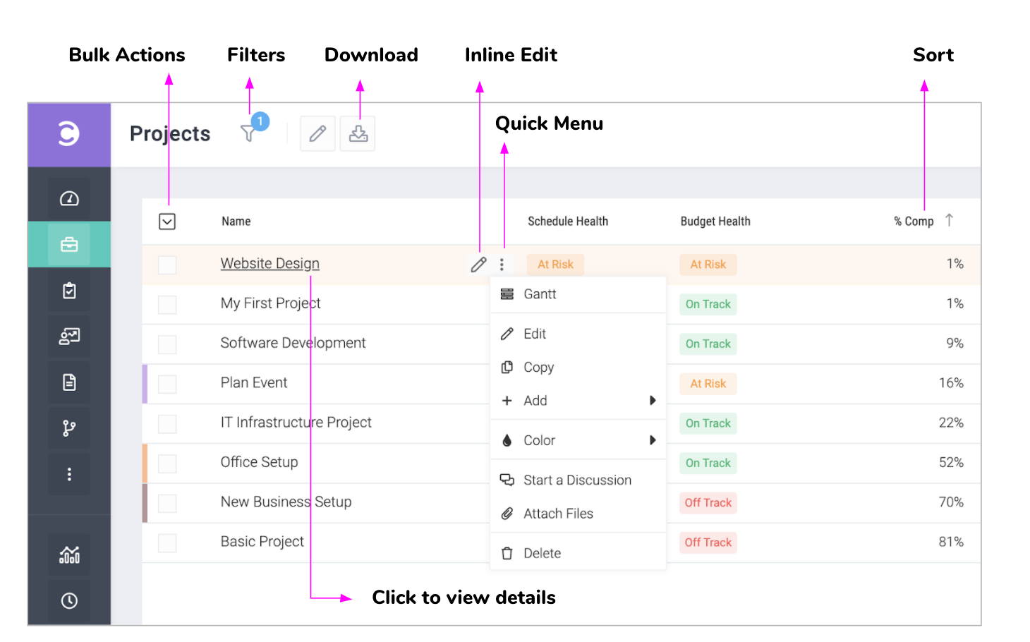This screenshot has width=1030, height=642.
Task: Expand the Add submenu arrow
Action: point(652,401)
